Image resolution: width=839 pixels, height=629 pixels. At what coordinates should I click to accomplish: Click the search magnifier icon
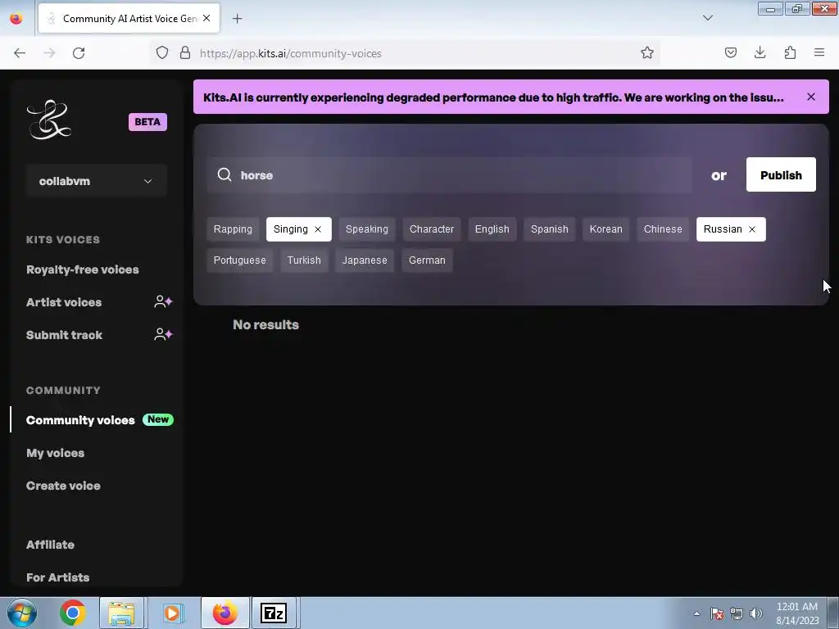coord(224,175)
